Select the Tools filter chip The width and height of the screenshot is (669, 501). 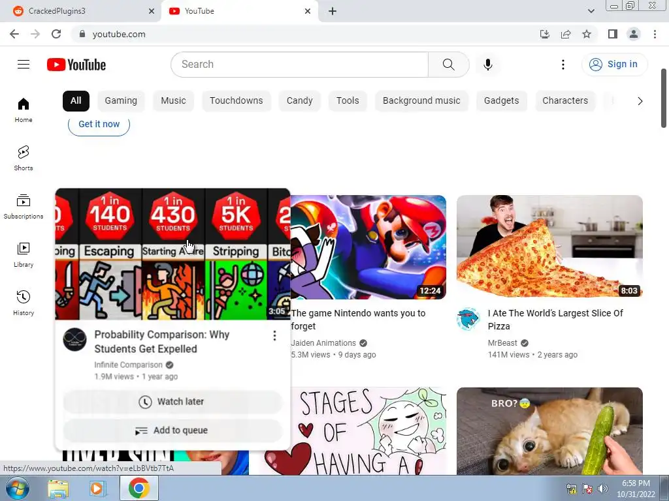(x=348, y=101)
